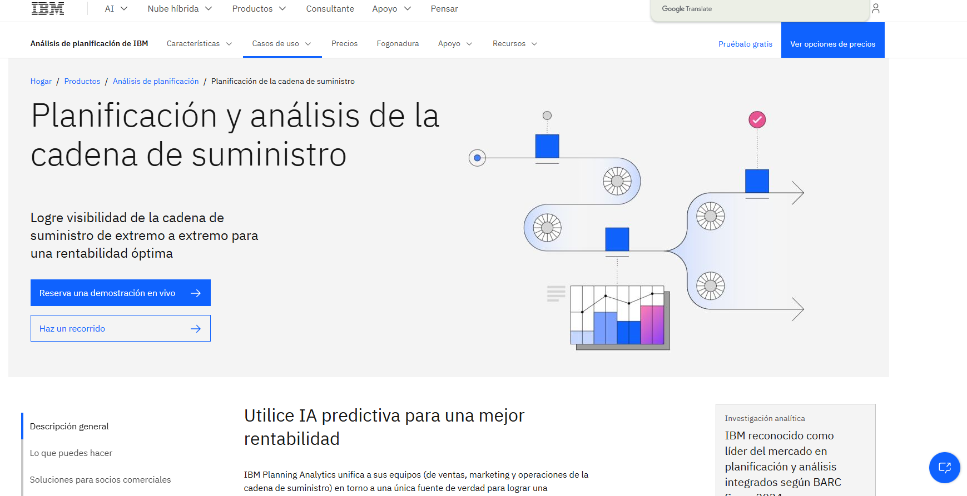967x496 pixels.
Task: Open the chat assistant bubble
Action: coord(944,467)
